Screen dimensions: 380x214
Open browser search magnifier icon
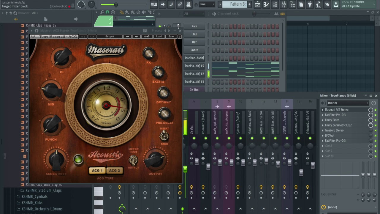15,13
